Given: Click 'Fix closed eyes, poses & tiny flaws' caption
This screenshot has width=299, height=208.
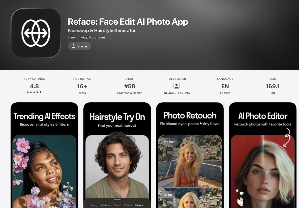Looking at the screenshot, I should coord(190,124).
